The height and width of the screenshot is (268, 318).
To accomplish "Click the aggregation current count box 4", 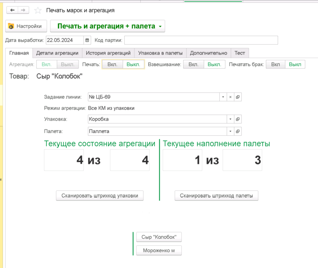I will [x=64, y=160].
